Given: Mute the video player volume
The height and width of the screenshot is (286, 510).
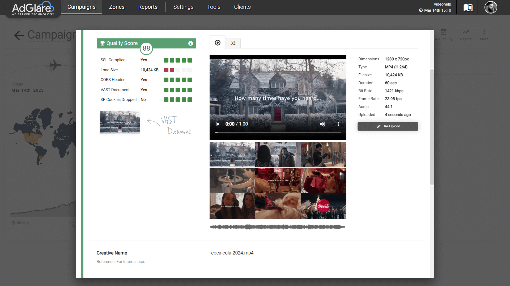Looking at the screenshot, I should tap(322, 124).
